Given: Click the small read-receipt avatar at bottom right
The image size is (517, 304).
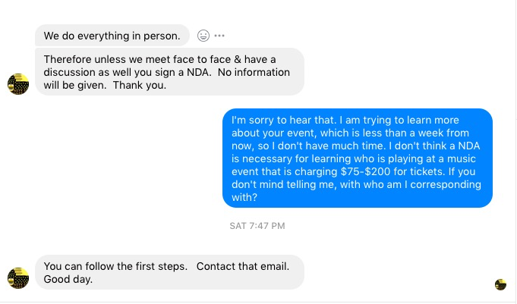Looking at the screenshot, I should coord(500,284).
